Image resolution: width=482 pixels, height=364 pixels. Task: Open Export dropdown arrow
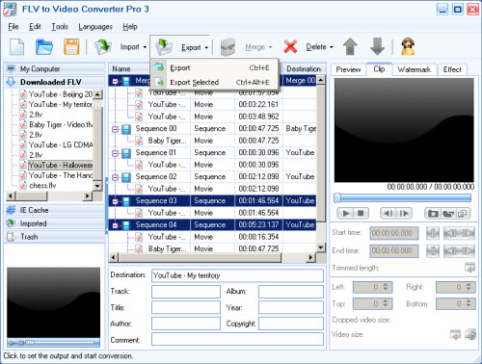pos(206,48)
